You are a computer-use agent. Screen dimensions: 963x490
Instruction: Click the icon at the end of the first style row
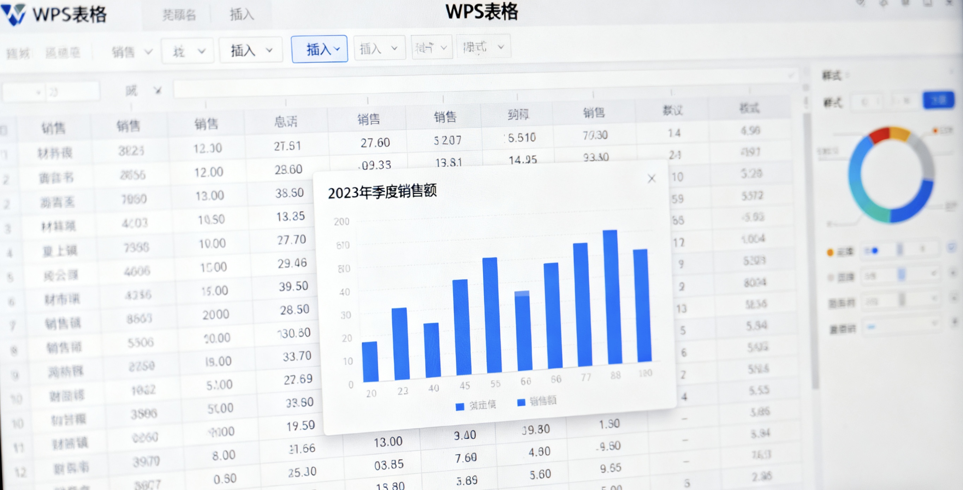pos(951,248)
